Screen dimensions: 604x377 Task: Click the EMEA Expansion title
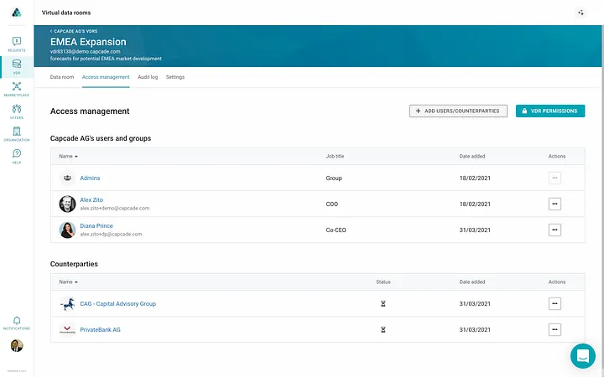[x=88, y=42]
